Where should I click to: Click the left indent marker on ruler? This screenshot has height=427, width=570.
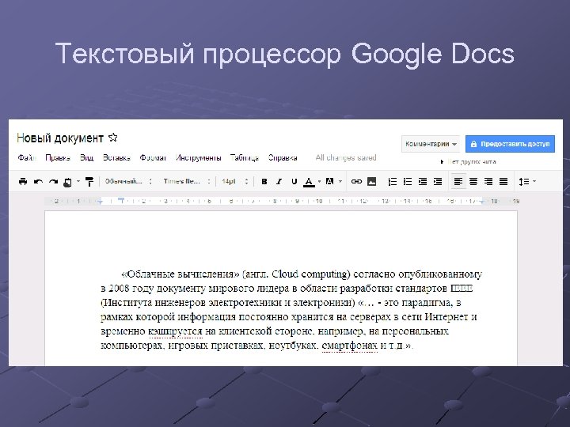click(101, 202)
